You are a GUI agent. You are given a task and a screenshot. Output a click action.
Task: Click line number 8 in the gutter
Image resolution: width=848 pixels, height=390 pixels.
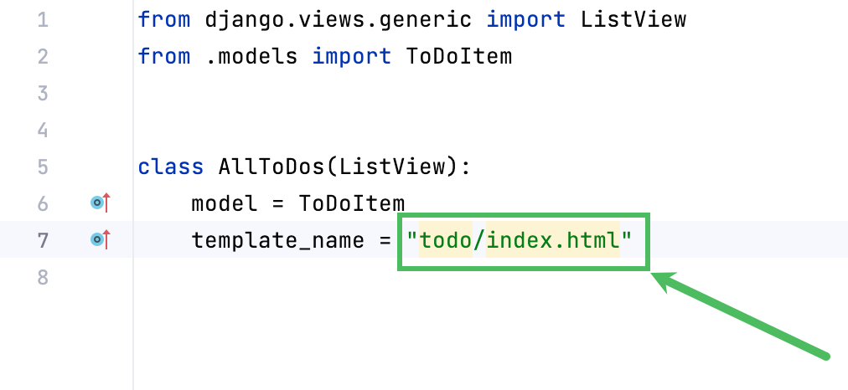point(43,277)
